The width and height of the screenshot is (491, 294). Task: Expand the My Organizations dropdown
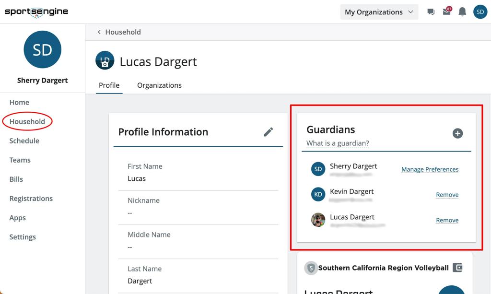point(379,12)
